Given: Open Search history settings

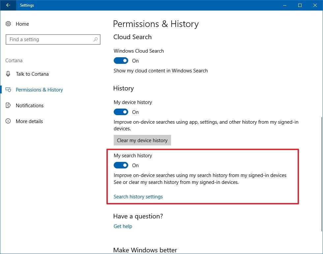Looking at the screenshot, I should [x=138, y=196].
